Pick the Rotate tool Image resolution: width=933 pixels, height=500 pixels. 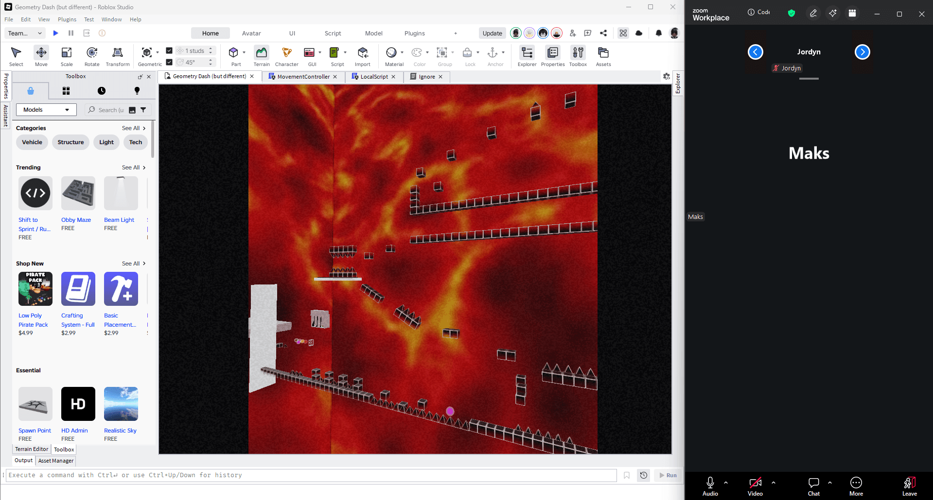(92, 56)
